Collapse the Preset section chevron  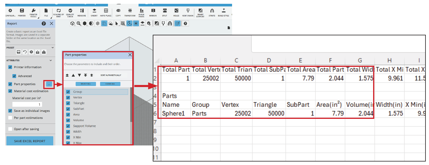click(53, 47)
